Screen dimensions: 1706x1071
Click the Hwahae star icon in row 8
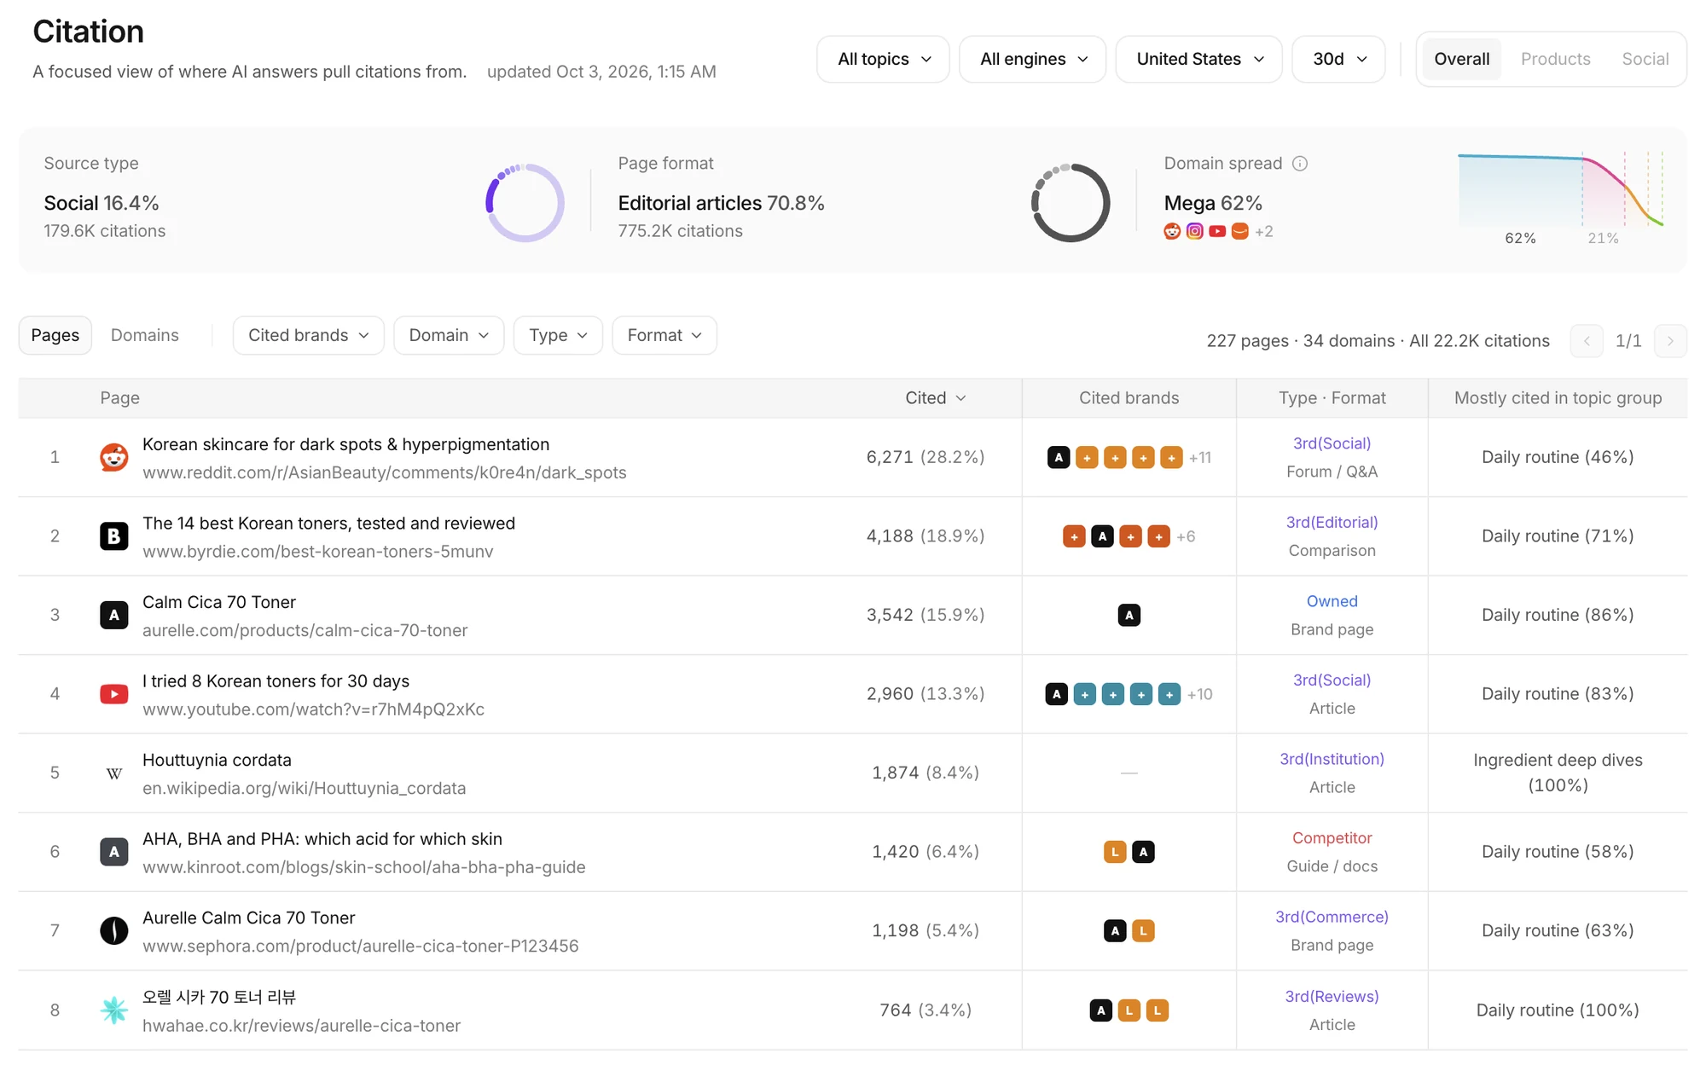pyautogui.click(x=114, y=1010)
